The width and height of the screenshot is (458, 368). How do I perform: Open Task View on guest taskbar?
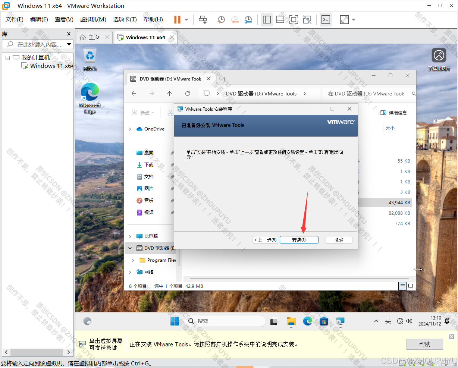[x=275, y=321]
